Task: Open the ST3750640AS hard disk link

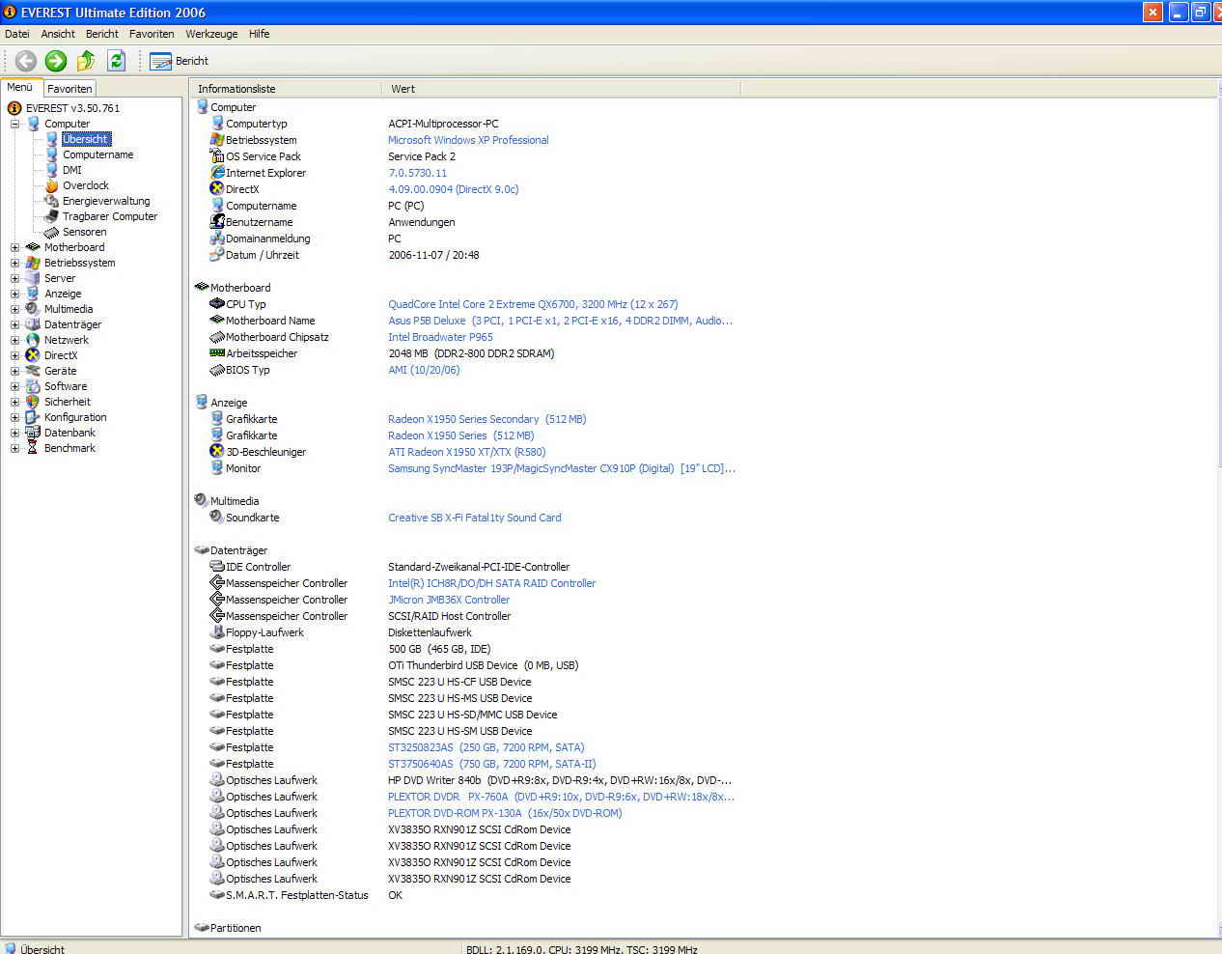Action: tap(492, 764)
